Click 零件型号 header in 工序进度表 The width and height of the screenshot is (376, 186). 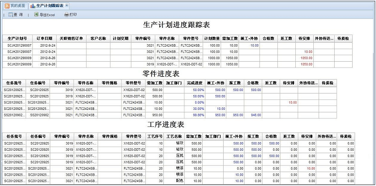coord(134,136)
